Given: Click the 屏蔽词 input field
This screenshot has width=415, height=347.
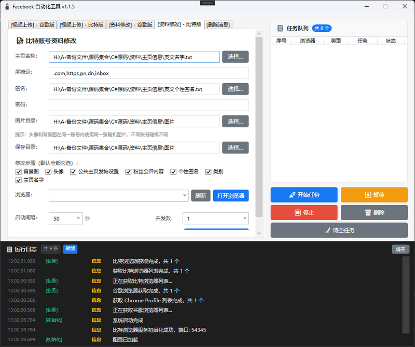Looking at the screenshot, I should (148, 73).
